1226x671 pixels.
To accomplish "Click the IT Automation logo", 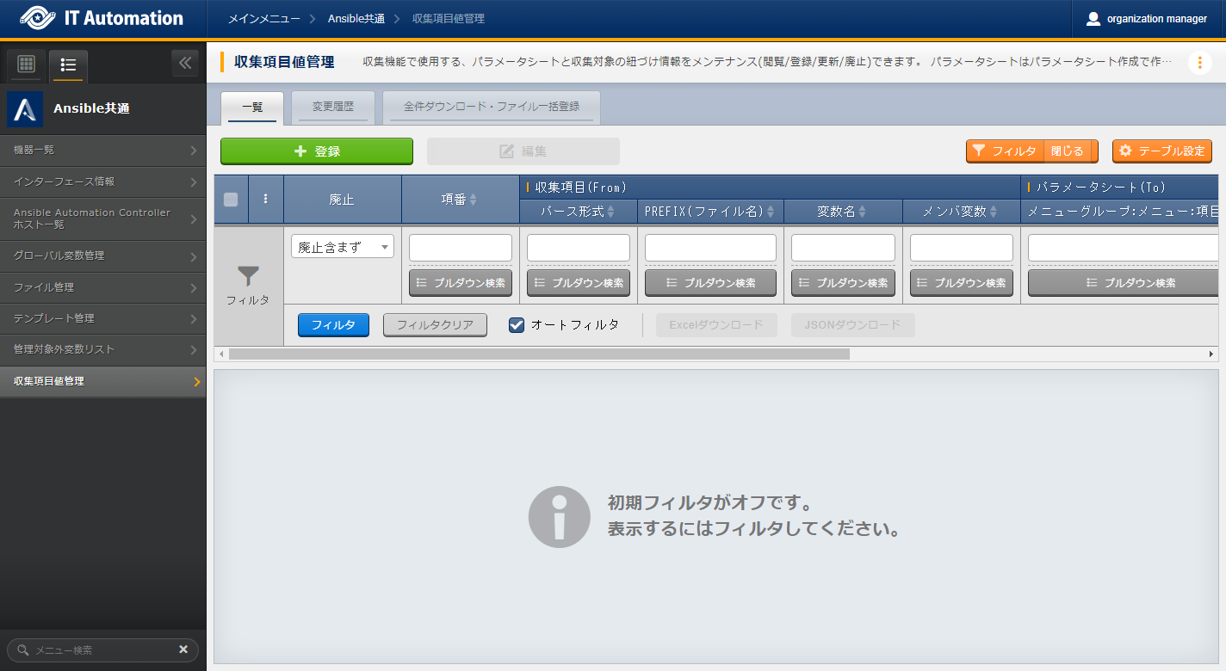I will coord(102,19).
